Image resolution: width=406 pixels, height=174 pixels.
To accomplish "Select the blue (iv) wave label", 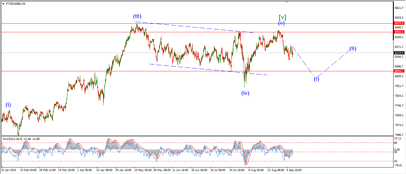I will 245,93.
